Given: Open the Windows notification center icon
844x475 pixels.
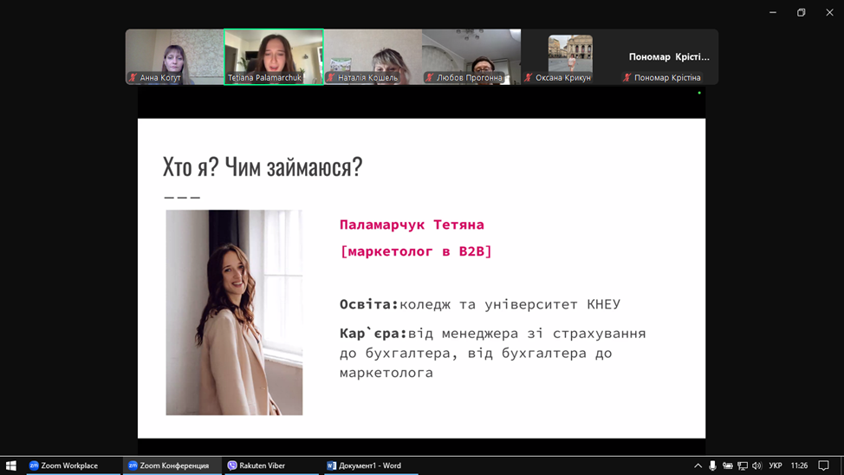Looking at the screenshot, I should 823,465.
